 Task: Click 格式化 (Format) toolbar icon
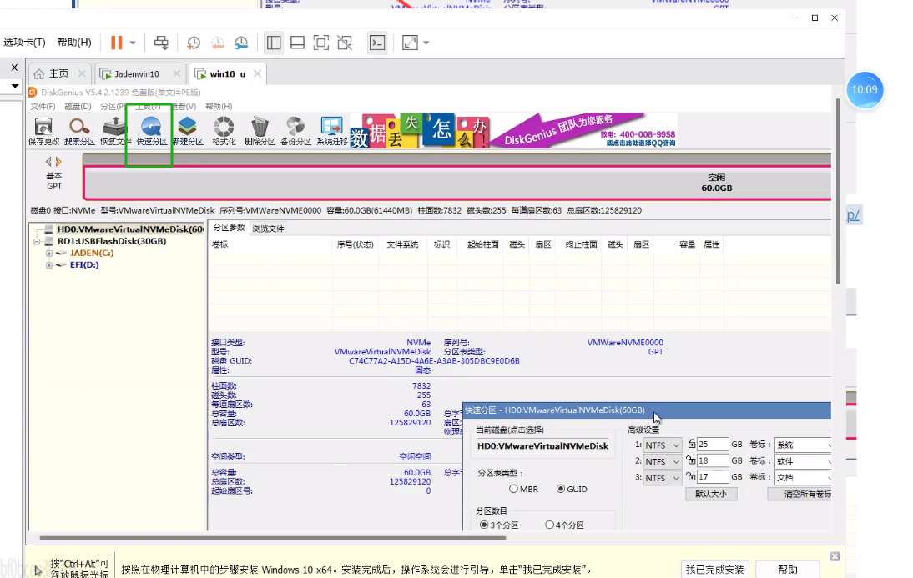224,131
